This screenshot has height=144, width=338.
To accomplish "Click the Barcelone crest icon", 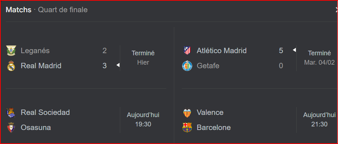I will (x=187, y=128).
